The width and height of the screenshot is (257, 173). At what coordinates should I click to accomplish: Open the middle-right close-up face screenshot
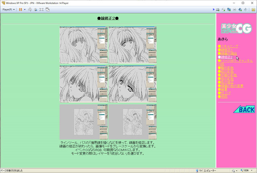133,84
